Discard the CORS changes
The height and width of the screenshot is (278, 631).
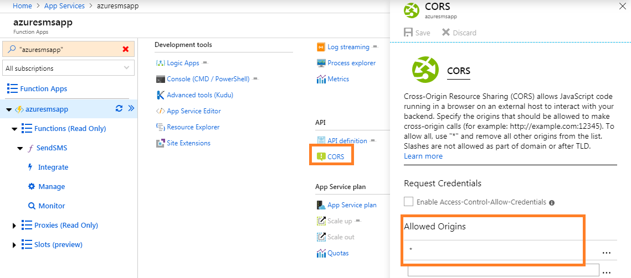tap(459, 33)
